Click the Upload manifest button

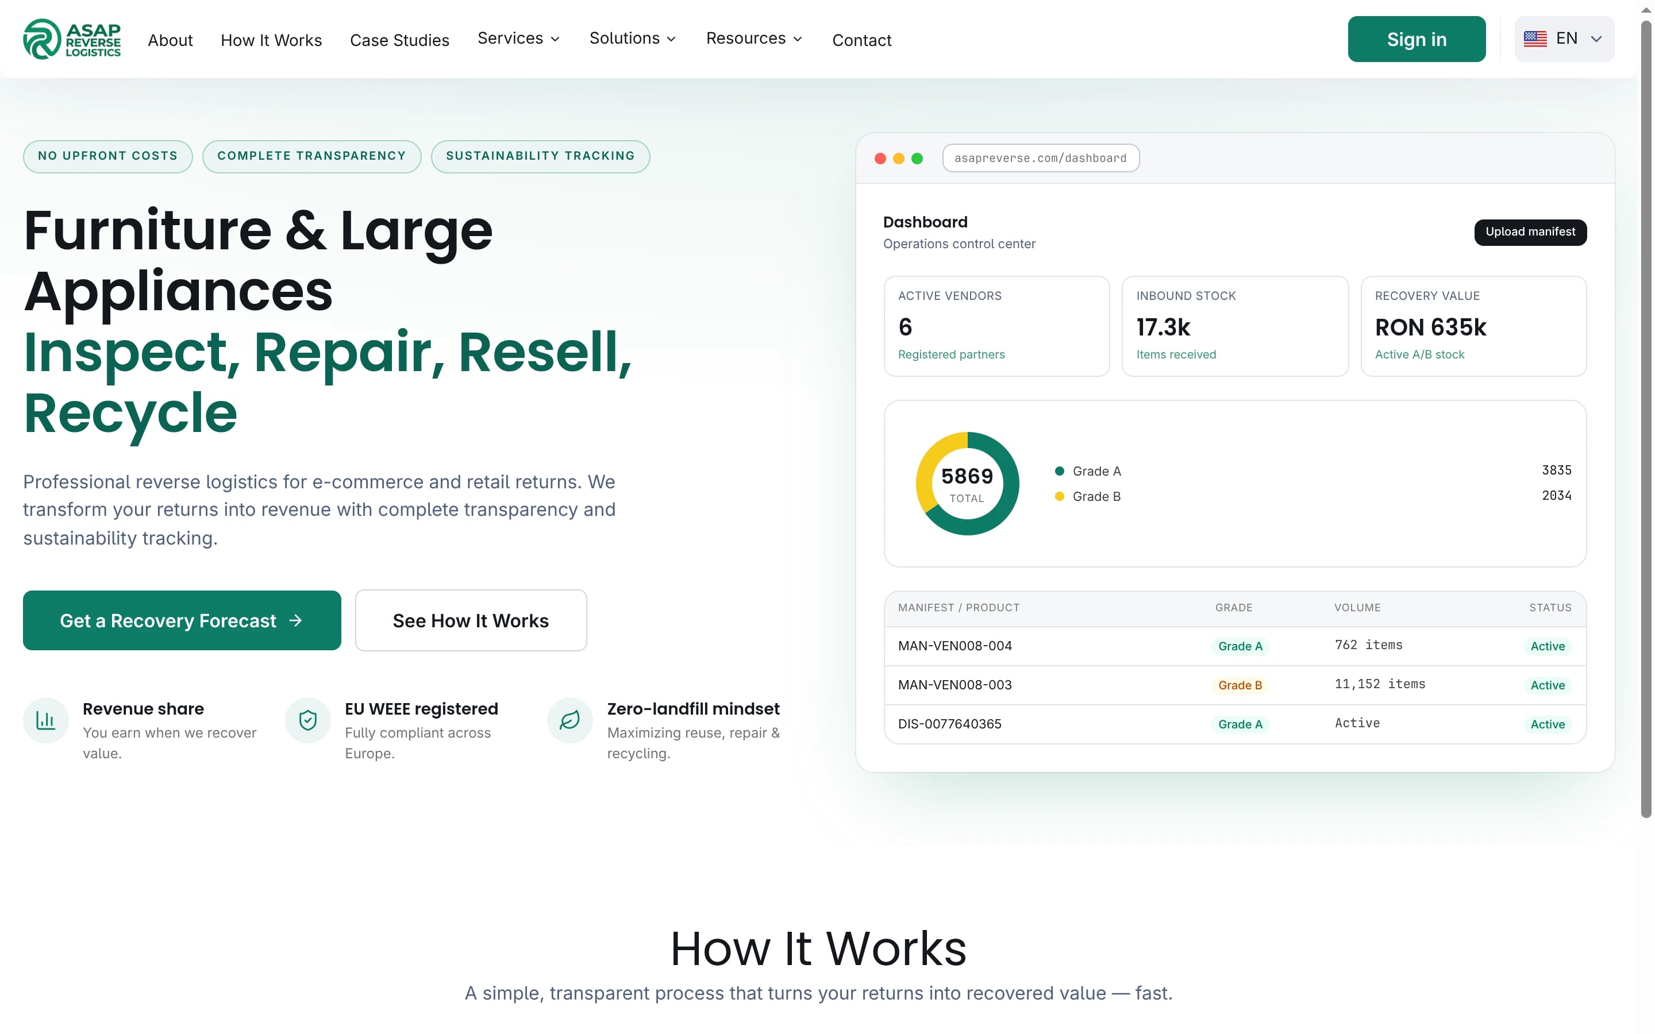[1530, 232]
